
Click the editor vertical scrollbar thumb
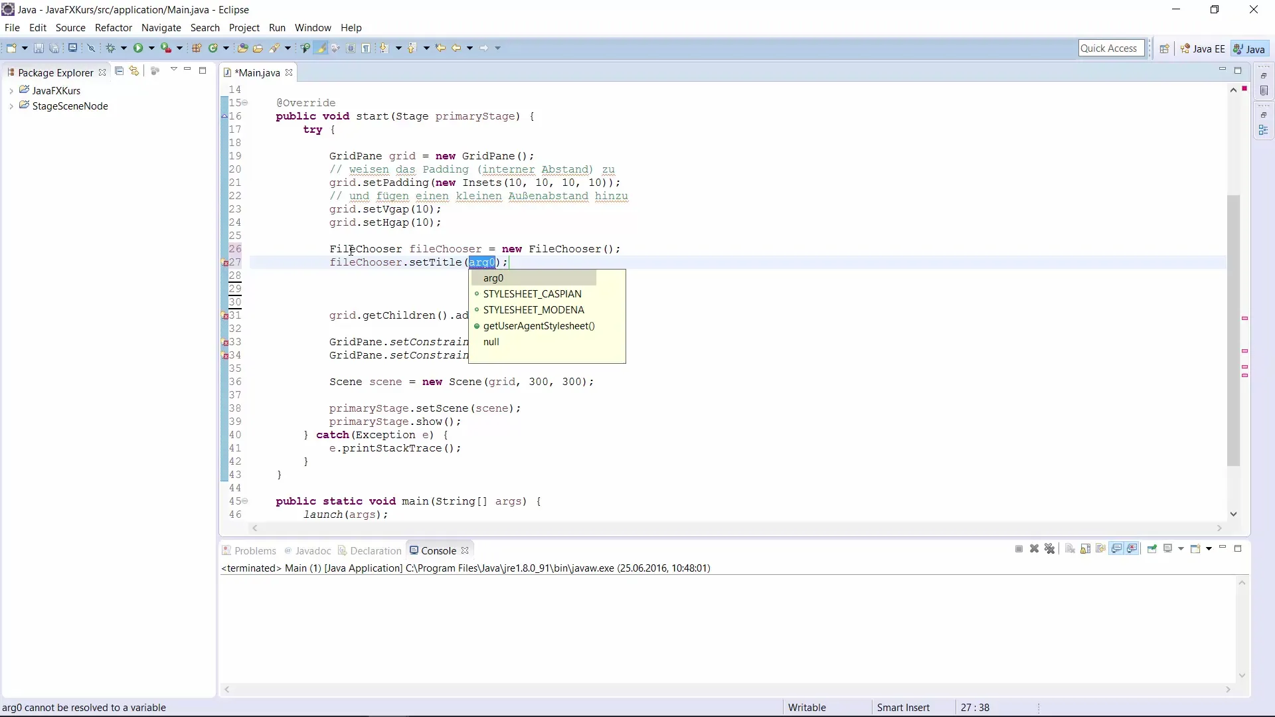[1233, 331]
